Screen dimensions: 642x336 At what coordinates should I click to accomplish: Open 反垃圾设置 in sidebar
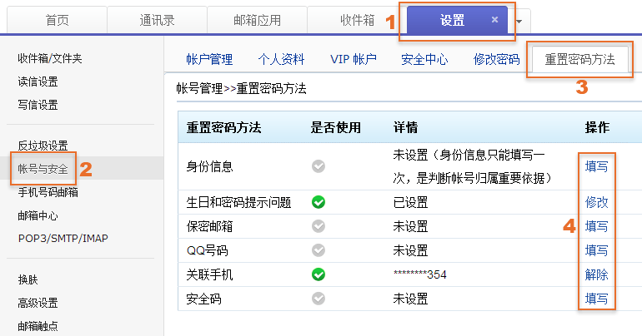(x=43, y=146)
